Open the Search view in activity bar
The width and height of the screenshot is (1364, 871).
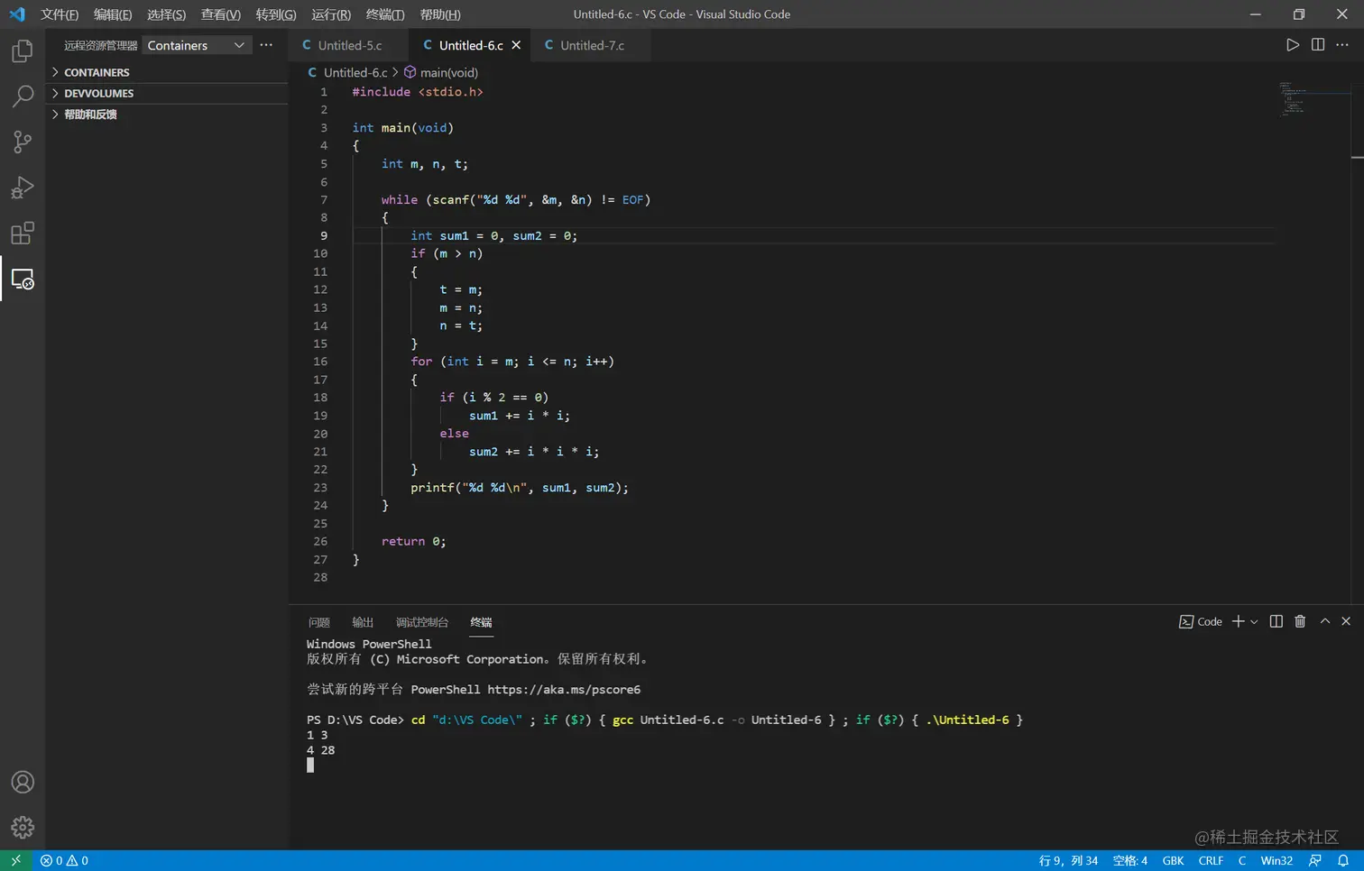(23, 96)
